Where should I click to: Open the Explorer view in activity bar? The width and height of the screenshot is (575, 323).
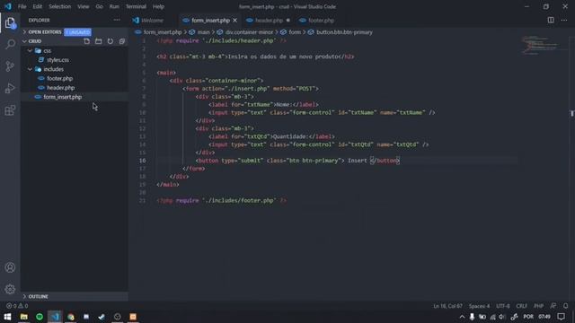(x=10, y=23)
